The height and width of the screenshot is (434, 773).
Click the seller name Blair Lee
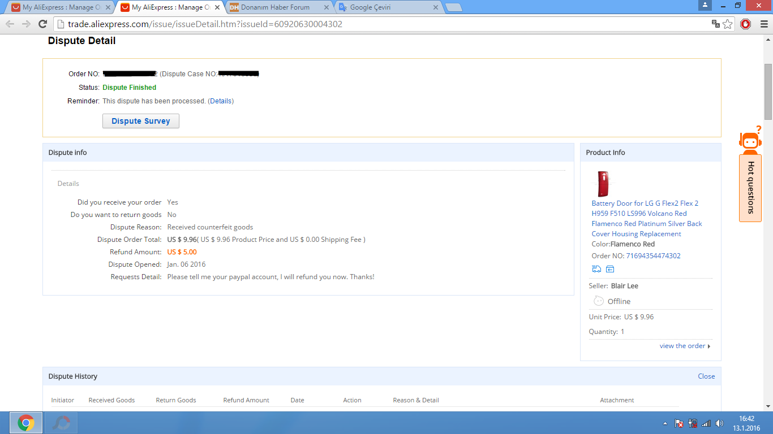625,286
